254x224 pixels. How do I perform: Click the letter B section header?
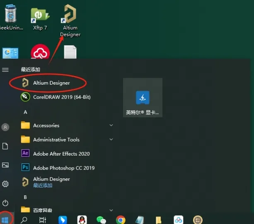pyautogui.click(x=25, y=197)
